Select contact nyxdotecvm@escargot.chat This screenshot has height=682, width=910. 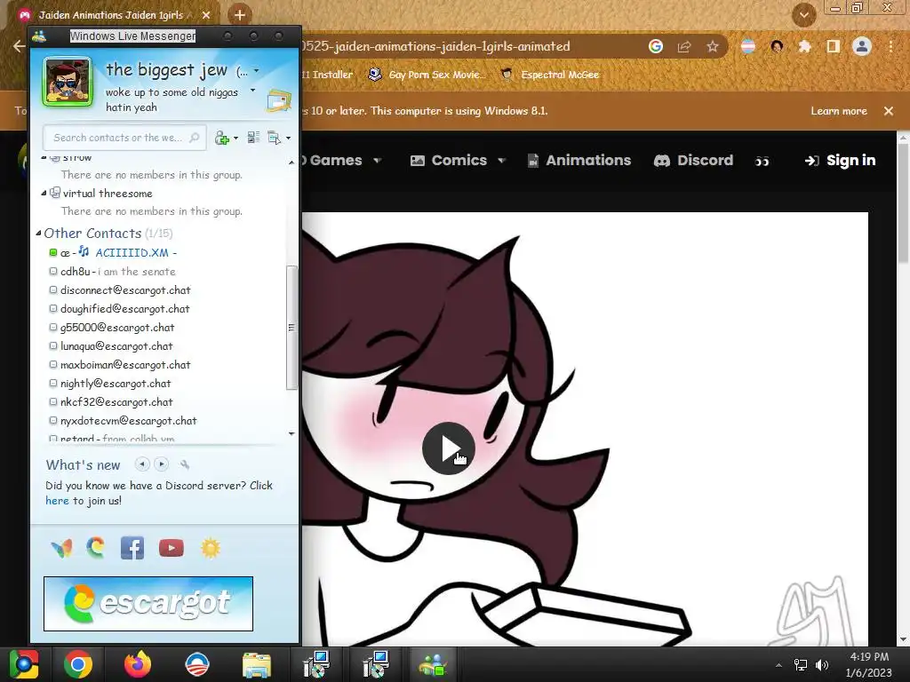tap(123, 420)
